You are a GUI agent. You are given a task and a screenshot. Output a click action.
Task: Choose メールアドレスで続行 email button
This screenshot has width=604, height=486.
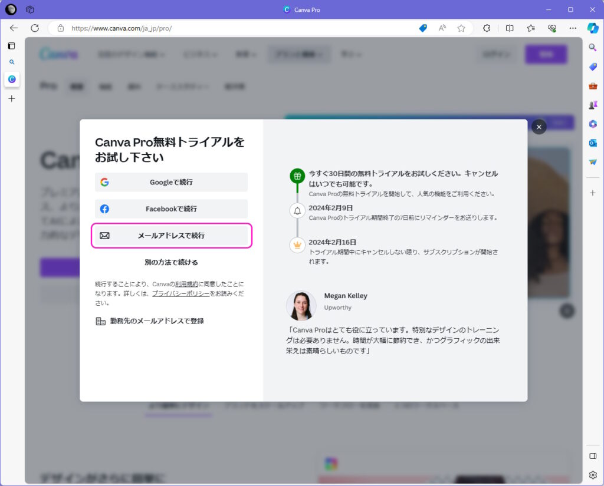[172, 236]
